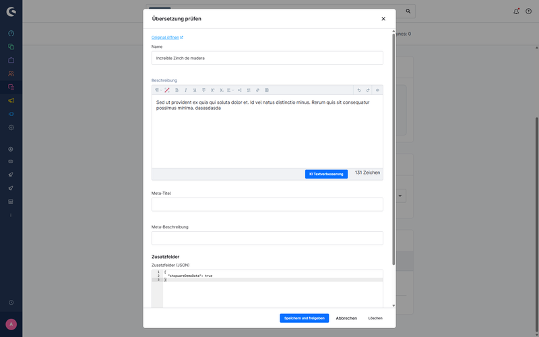Open customers icon in the sidebar
This screenshot has height=337, width=539.
[x=11, y=73]
